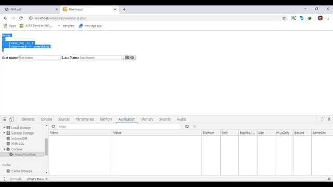Select the Application panel tab
333x187 pixels.
pos(126,119)
